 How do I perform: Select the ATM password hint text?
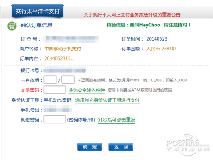tap(140, 90)
